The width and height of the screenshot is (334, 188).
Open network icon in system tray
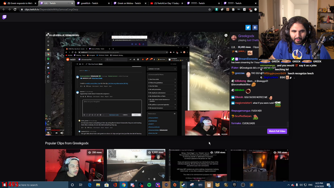[x=305, y=185]
